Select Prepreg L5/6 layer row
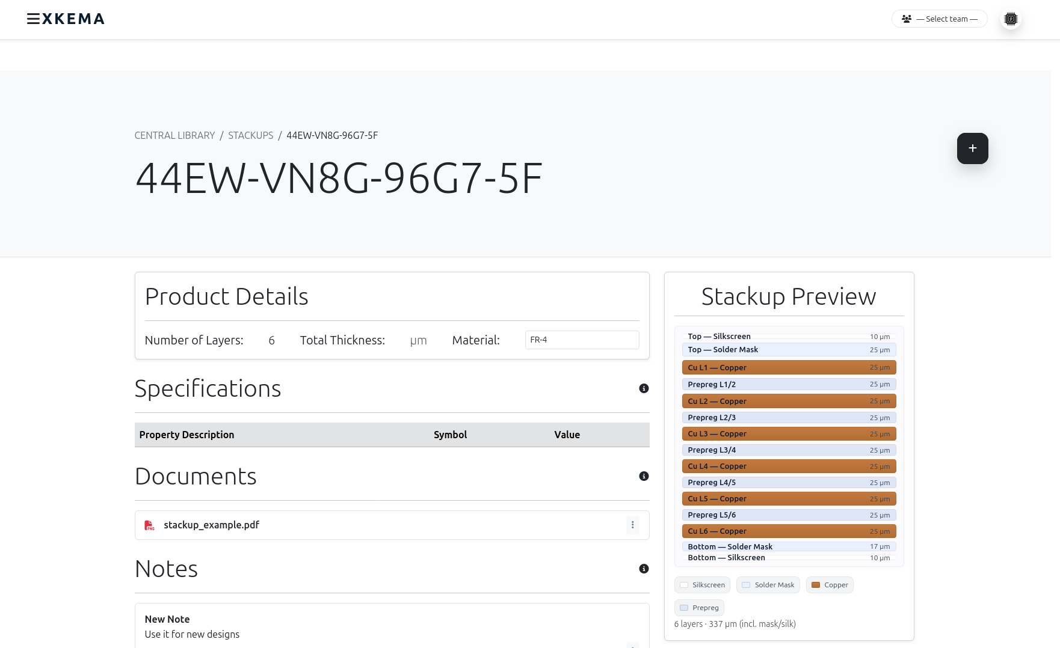1060x648 pixels. pos(789,515)
